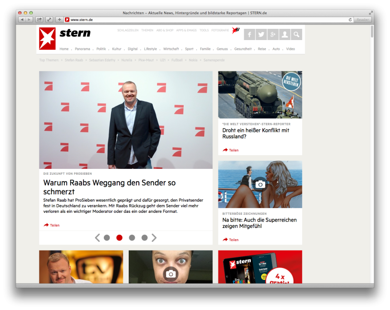Open stern's Twitter icon
The width and height of the screenshot is (390, 310).
click(261, 34)
